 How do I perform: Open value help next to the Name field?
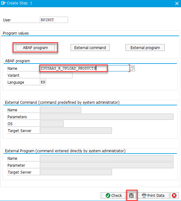(132, 68)
